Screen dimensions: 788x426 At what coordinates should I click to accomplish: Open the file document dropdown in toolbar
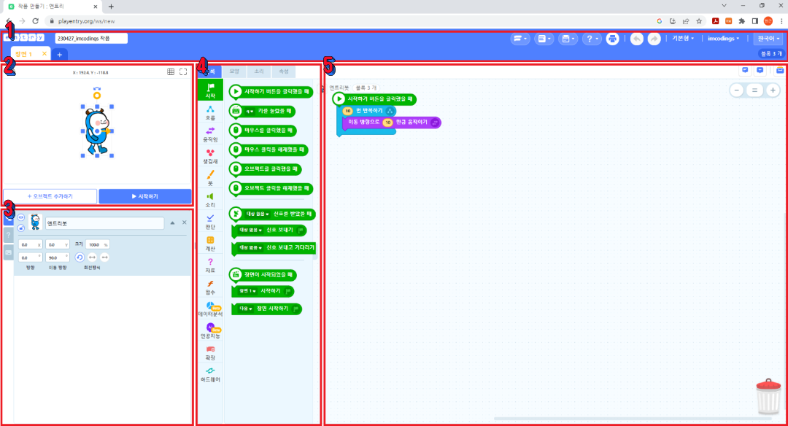[544, 39]
